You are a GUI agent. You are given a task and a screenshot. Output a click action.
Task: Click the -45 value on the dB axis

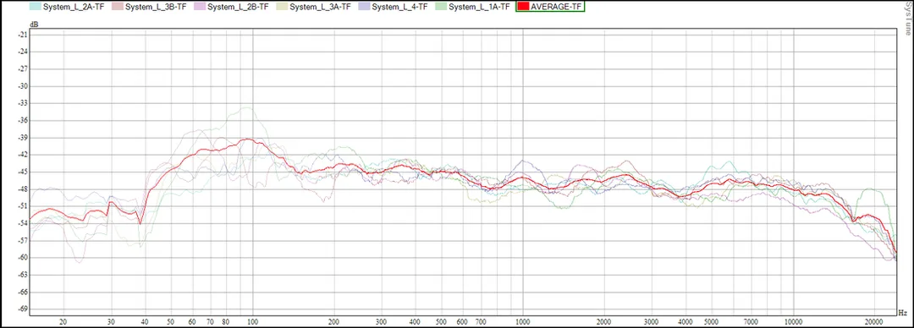pyautogui.click(x=24, y=172)
